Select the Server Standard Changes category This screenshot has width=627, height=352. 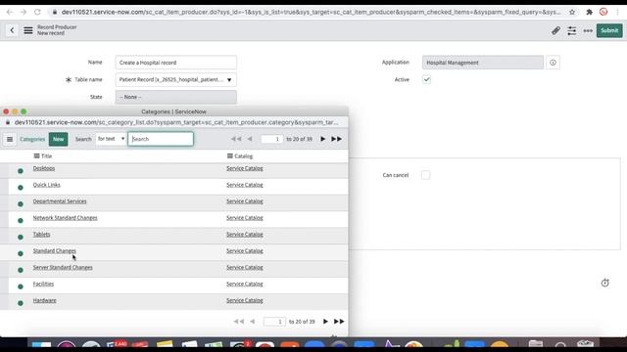[x=63, y=267]
